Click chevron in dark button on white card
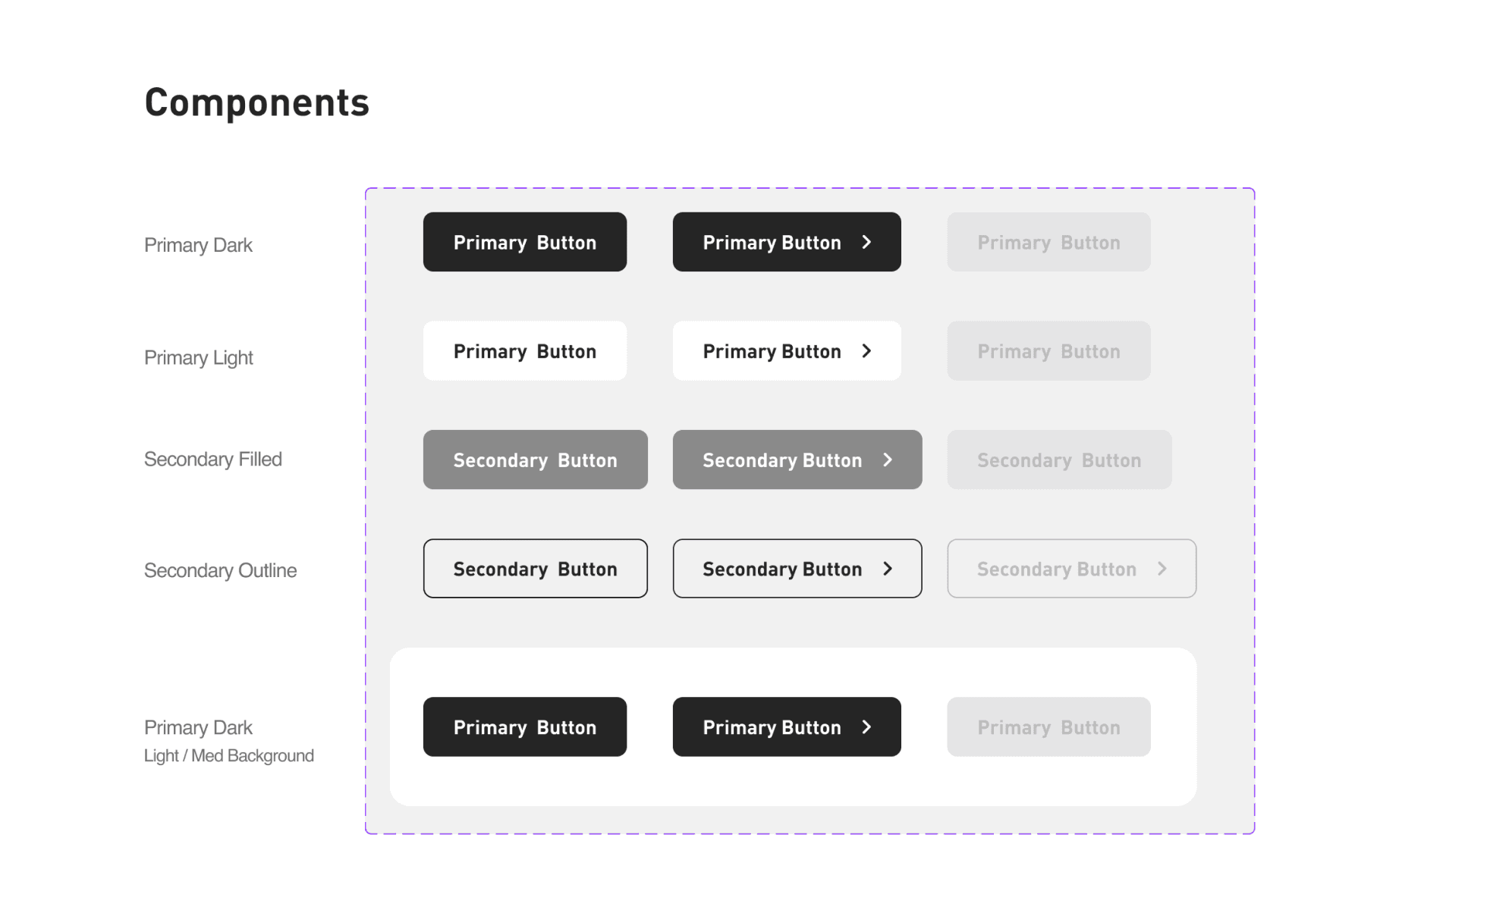The height and width of the screenshot is (910, 1487). coord(866,727)
